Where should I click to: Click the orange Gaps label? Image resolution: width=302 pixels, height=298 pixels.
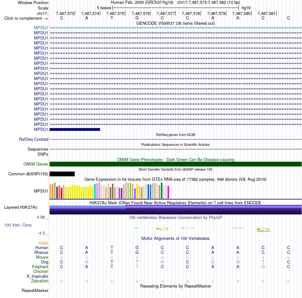[43, 243]
